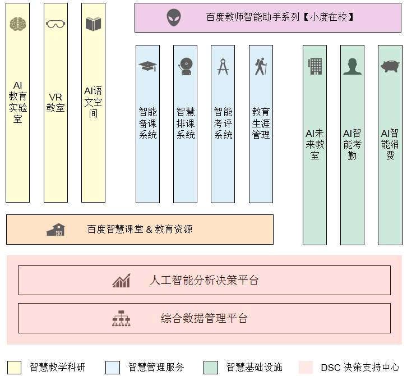Select the AI智能消费 label

point(390,144)
